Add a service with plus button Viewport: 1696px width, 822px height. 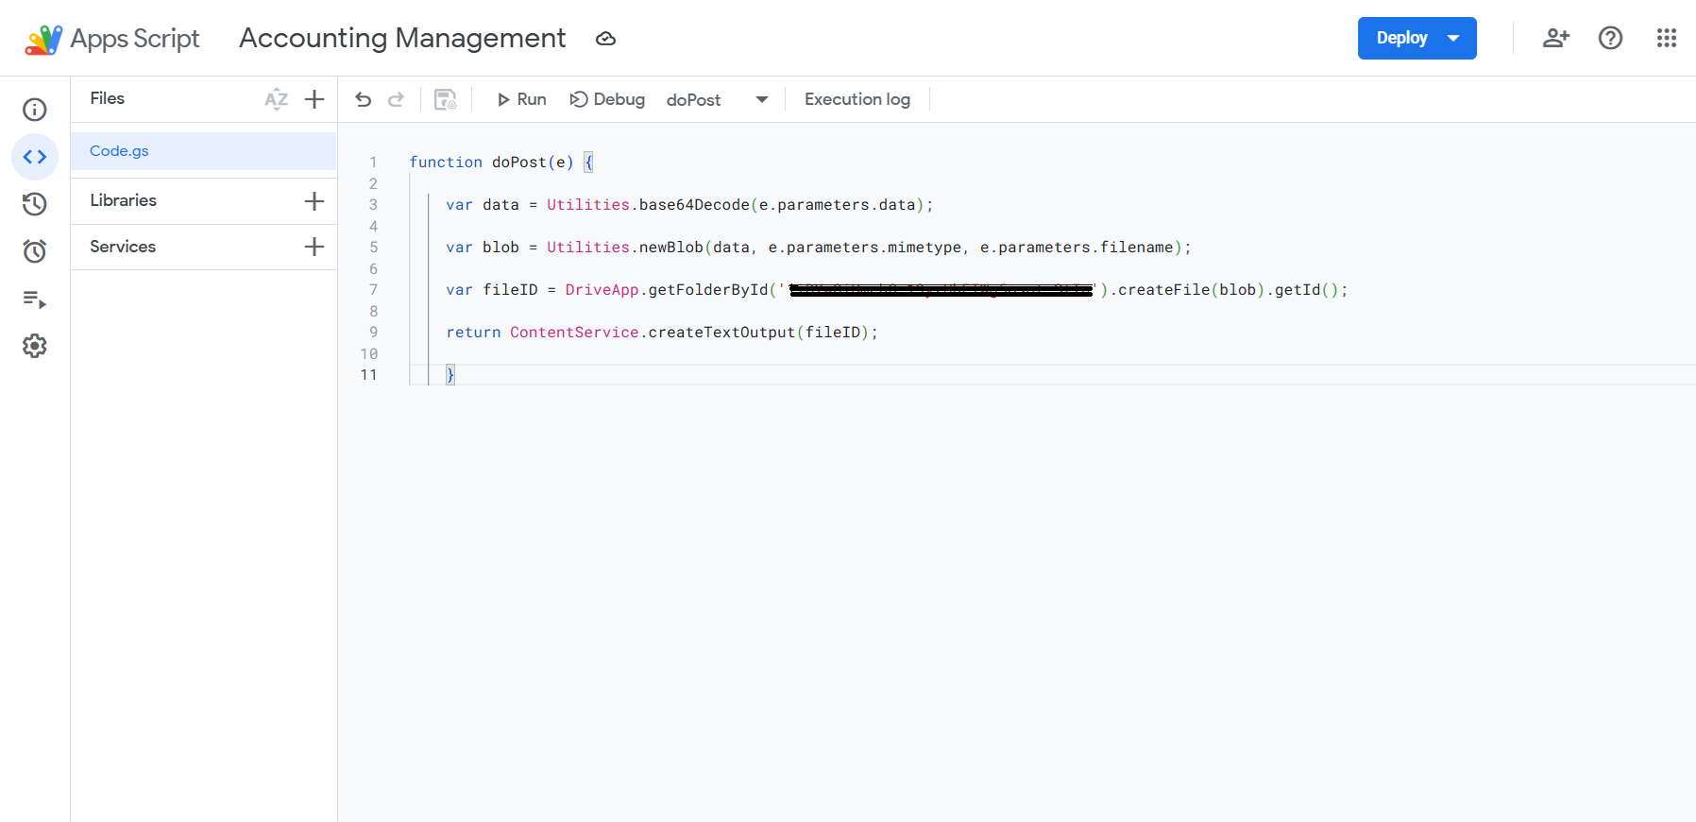(314, 247)
